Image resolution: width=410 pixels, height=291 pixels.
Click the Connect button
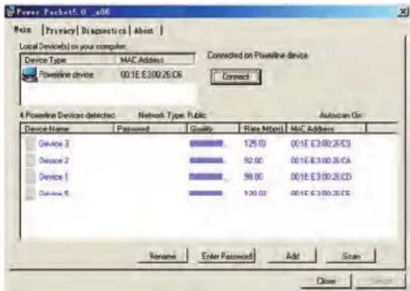[236, 77]
